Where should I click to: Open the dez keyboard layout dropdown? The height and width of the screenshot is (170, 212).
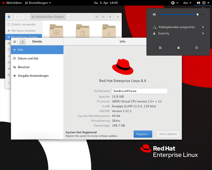pos(187,3)
